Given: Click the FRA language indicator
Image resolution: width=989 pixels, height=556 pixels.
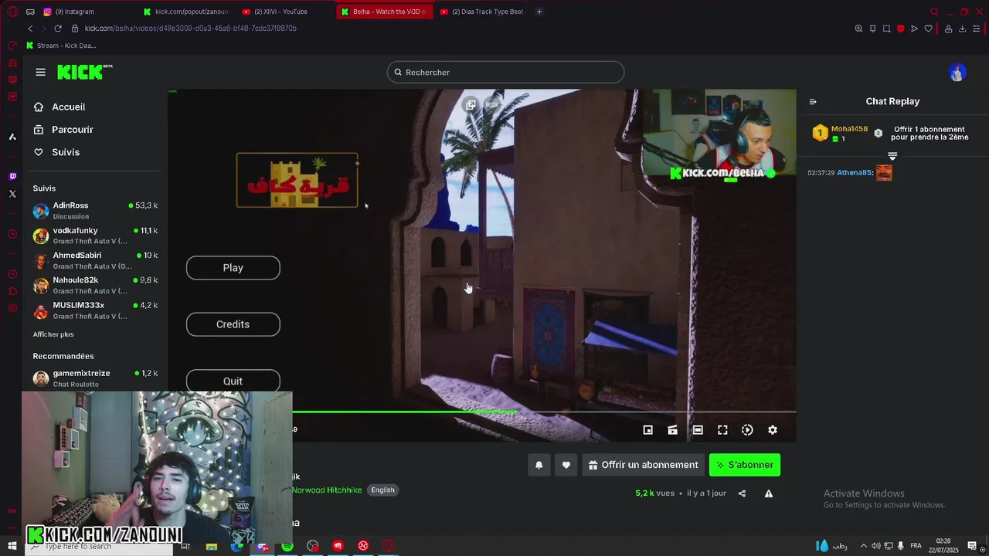Looking at the screenshot, I should pyautogui.click(x=916, y=546).
